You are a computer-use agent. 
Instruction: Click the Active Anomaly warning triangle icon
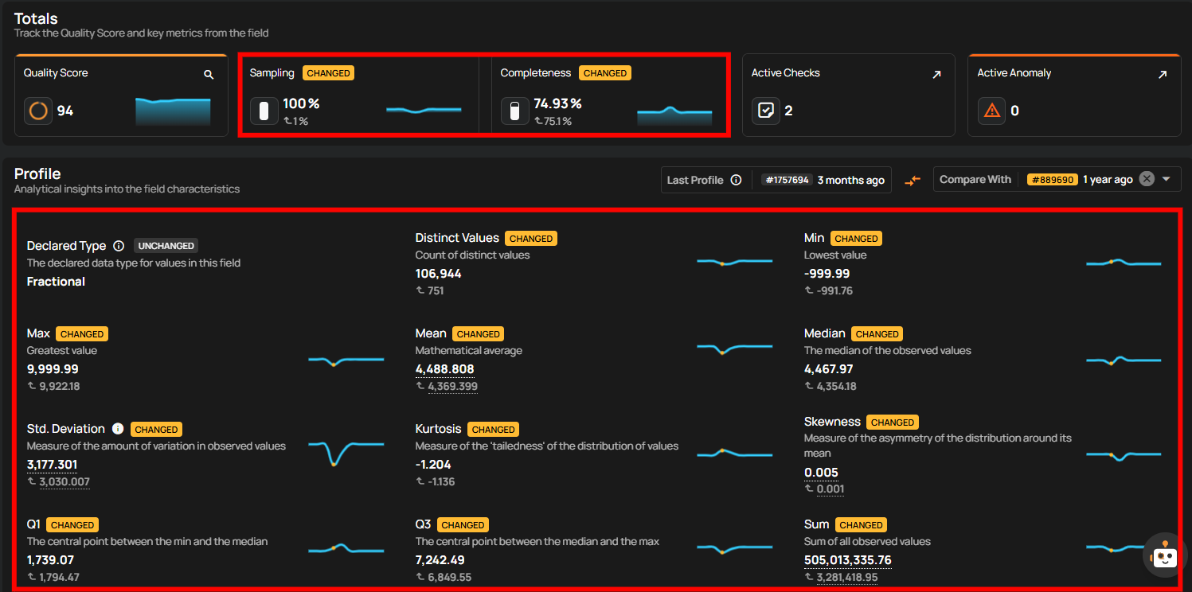(992, 111)
